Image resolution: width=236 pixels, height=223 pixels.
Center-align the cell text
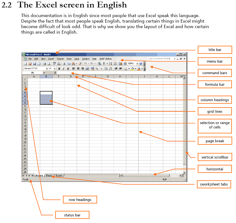tap(78, 69)
